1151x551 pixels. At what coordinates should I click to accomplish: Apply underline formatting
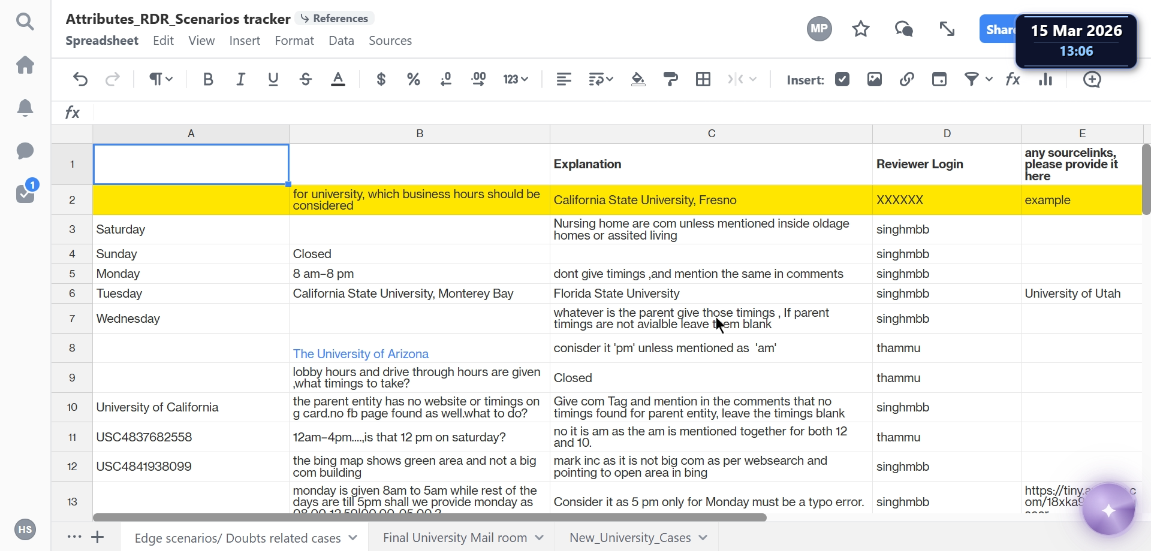click(x=273, y=79)
